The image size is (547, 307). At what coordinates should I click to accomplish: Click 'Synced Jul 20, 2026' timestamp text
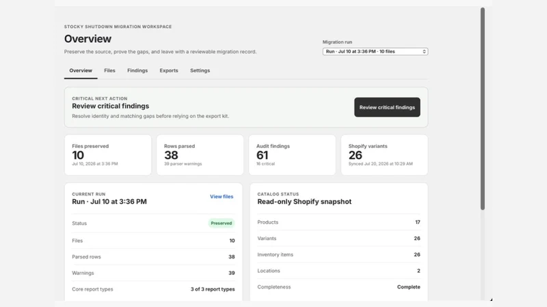pyautogui.click(x=381, y=164)
